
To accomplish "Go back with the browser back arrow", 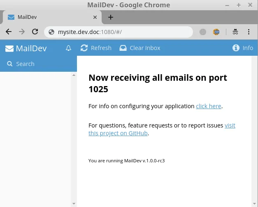I will (9, 32).
